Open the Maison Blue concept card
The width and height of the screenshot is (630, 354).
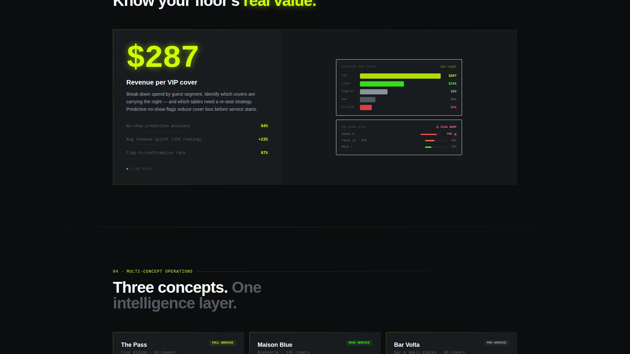315,343
